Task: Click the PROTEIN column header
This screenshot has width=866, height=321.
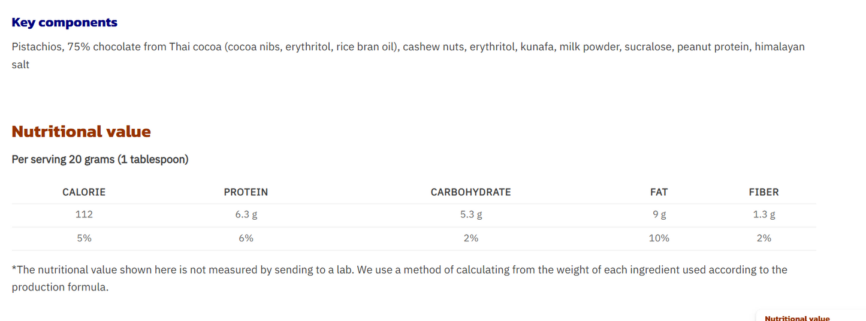Action: 246,192
